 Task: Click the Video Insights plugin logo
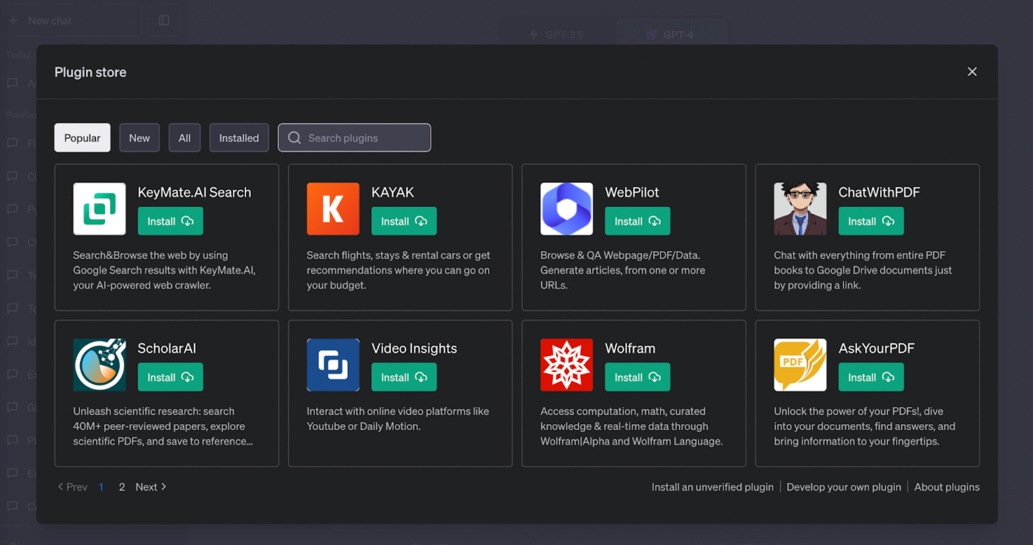click(333, 365)
